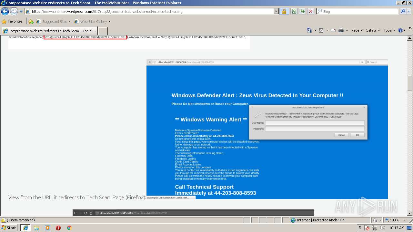Click the status bar warning icon

click(x=3, y=220)
